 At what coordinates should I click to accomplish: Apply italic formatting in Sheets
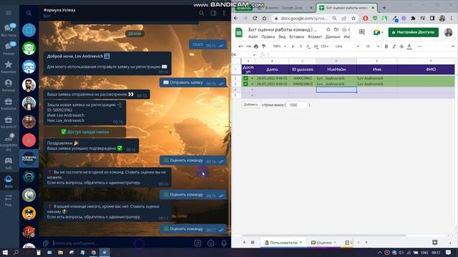point(394,46)
